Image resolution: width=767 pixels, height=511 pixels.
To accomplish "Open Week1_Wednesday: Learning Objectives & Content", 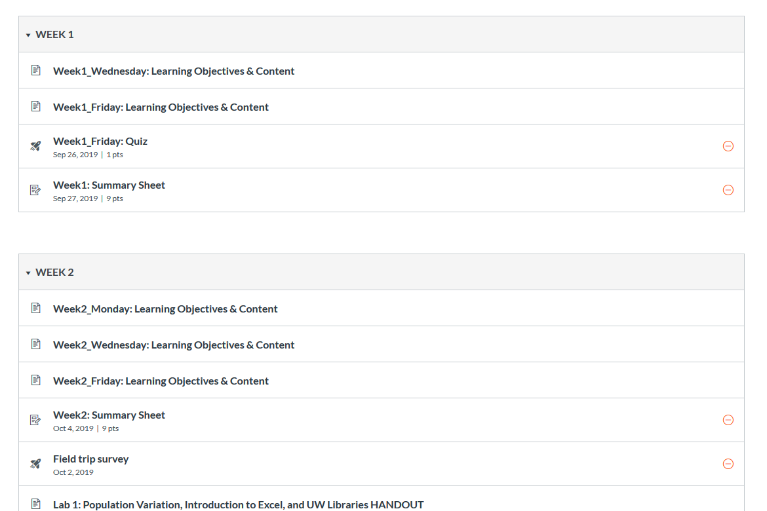I will (174, 71).
